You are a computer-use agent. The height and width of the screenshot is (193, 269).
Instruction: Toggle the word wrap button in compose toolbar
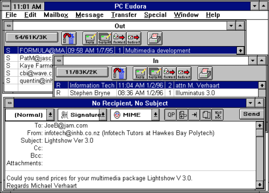(x=182, y=115)
